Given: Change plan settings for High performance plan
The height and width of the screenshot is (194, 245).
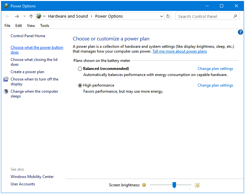Looking at the screenshot, I should (215, 85).
